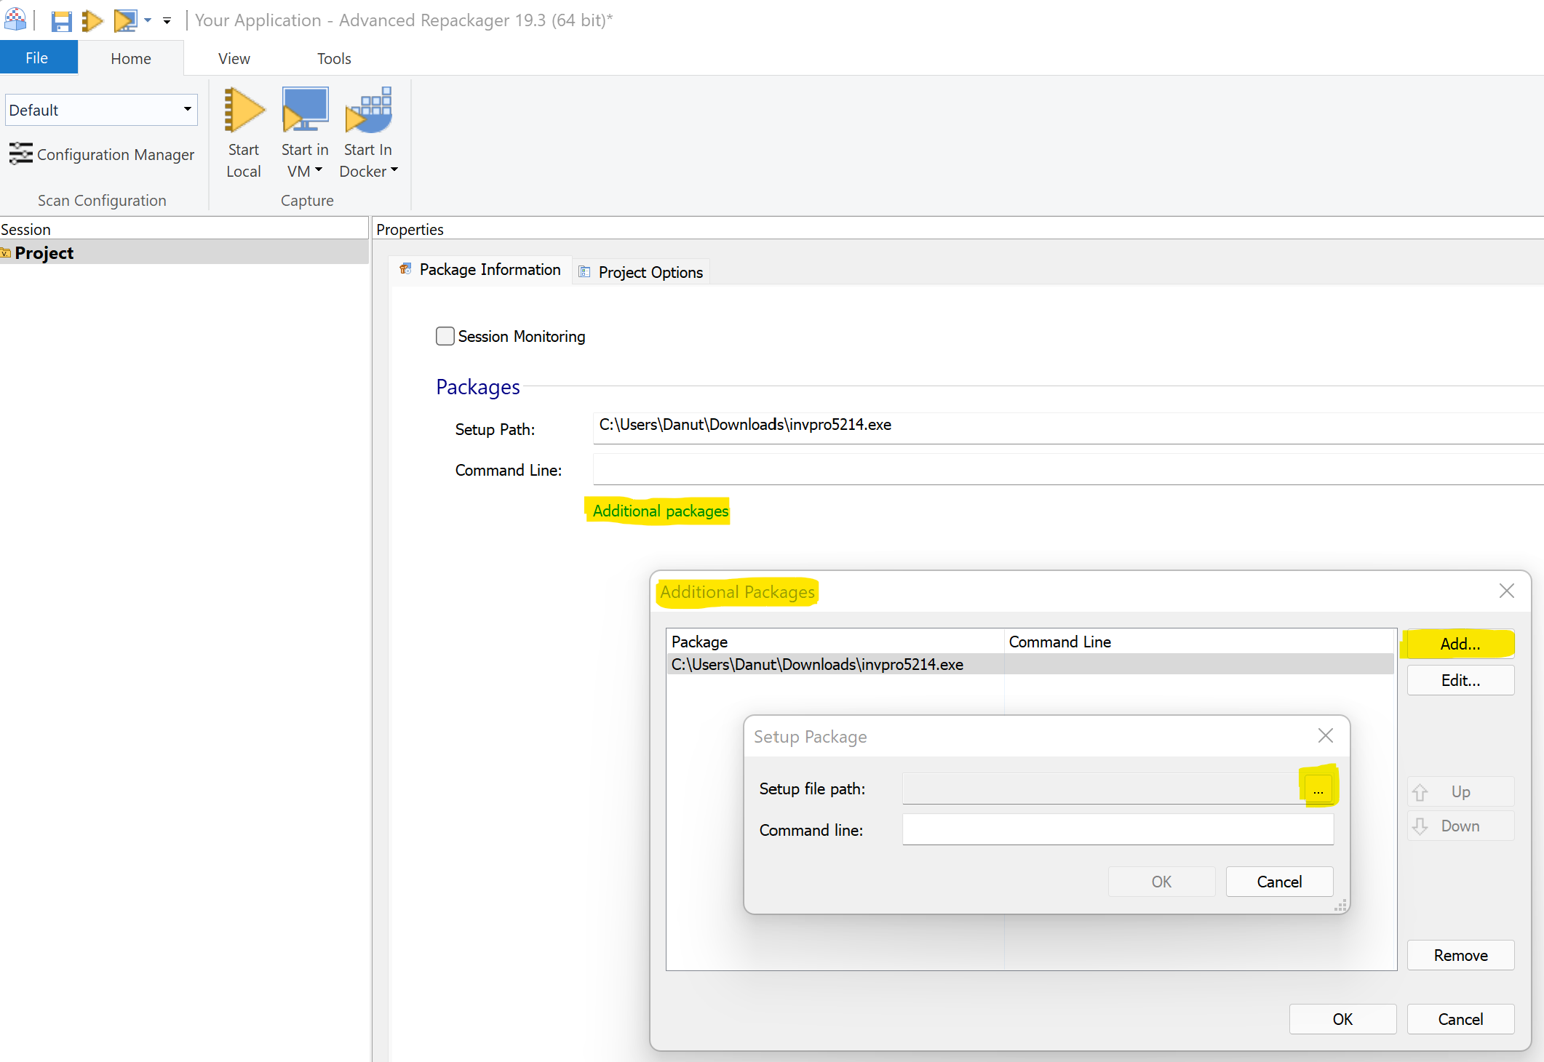Select the invpro5214.exe row in package list
The width and height of the screenshot is (1544, 1062).
point(1031,664)
